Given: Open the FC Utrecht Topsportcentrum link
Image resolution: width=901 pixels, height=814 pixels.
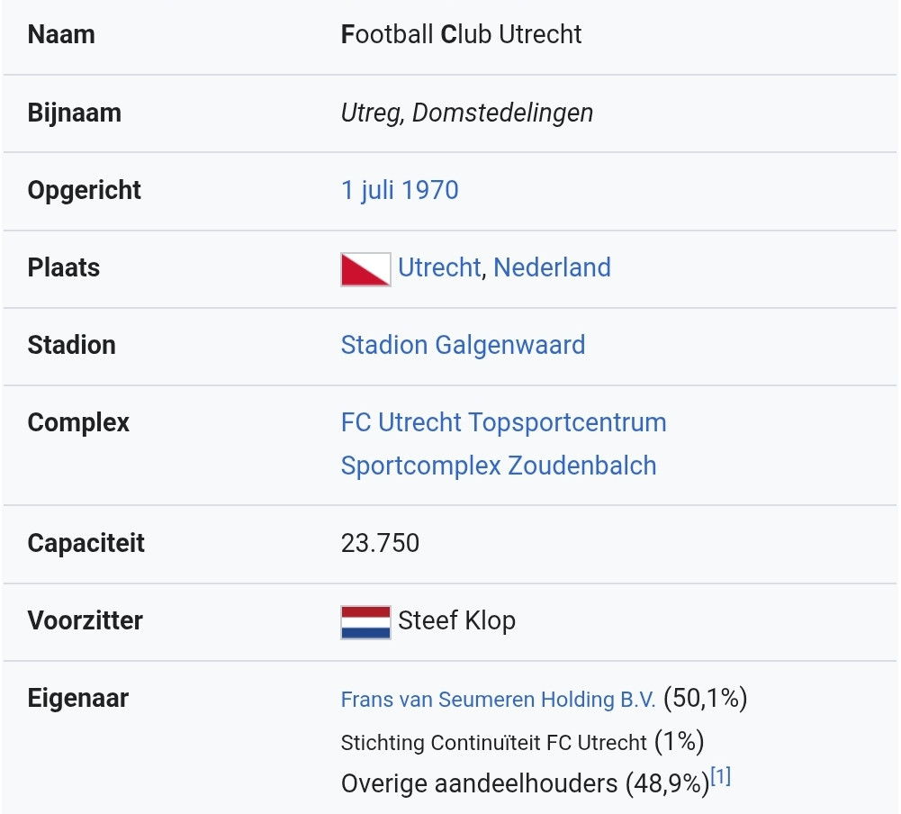Looking at the screenshot, I should [503, 423].
